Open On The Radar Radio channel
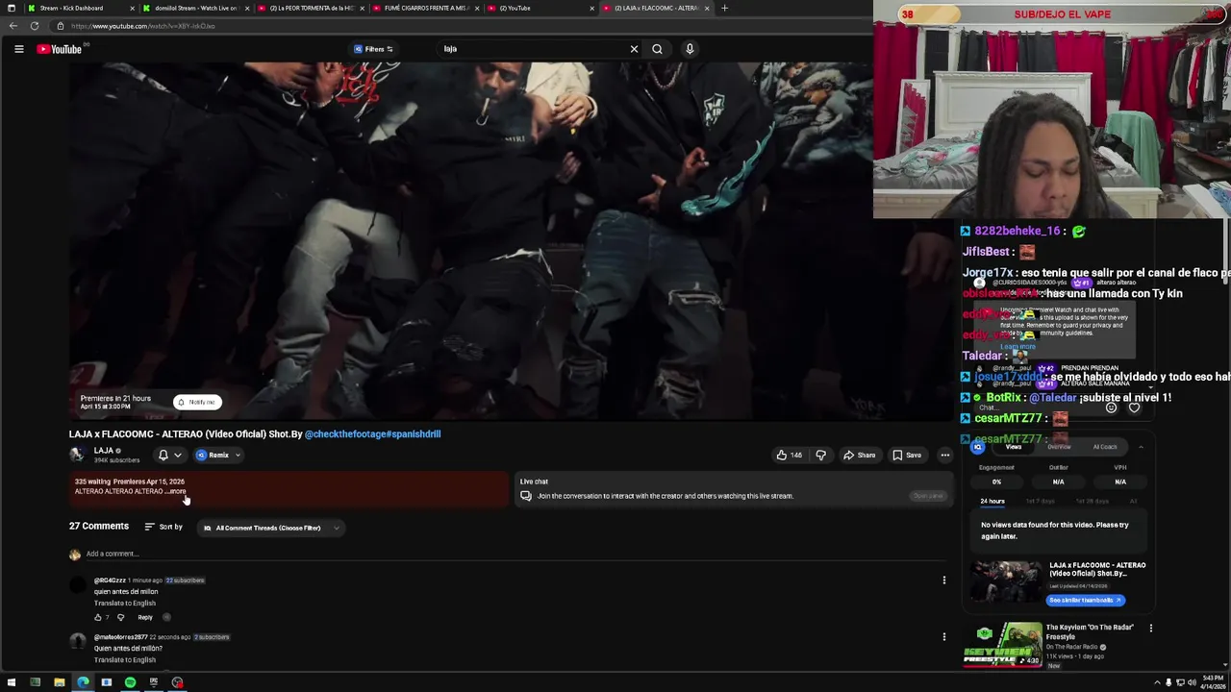1231x692 pixels. (1073, 647)
